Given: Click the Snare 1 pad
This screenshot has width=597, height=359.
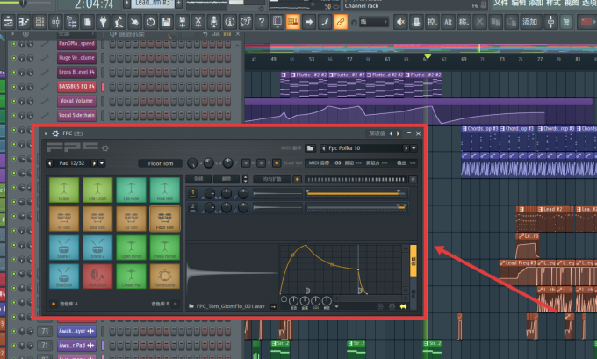Looking at the screenshot, I should (64, 248).
